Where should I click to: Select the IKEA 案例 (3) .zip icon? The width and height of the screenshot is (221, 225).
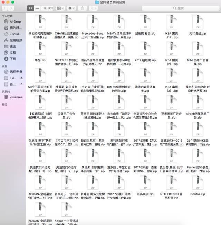[x=172, y=75]
